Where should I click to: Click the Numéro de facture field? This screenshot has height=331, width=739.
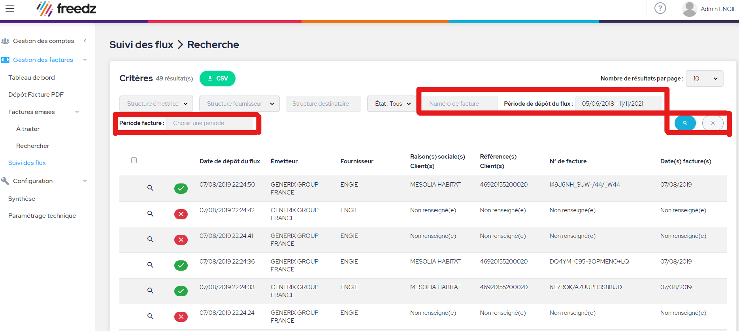[x=460, y=104]
